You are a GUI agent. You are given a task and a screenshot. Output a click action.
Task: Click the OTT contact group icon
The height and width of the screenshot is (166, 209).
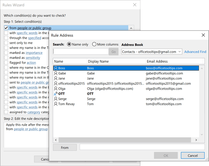56,94
